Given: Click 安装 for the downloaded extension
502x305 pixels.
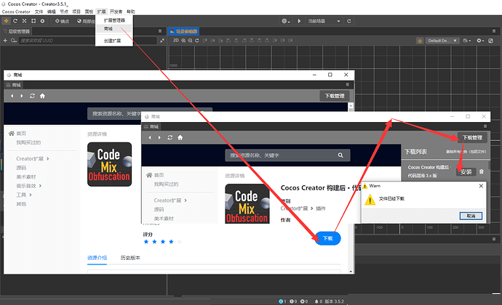Looking at the screenshot, I should (x=466, y=171).
